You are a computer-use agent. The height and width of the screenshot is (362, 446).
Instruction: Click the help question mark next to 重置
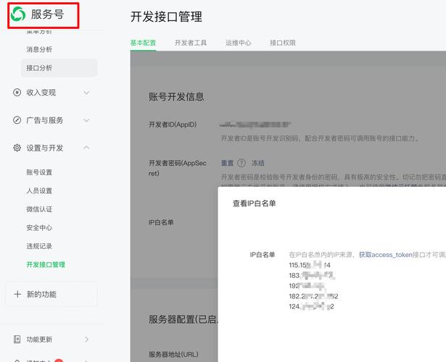241,164
